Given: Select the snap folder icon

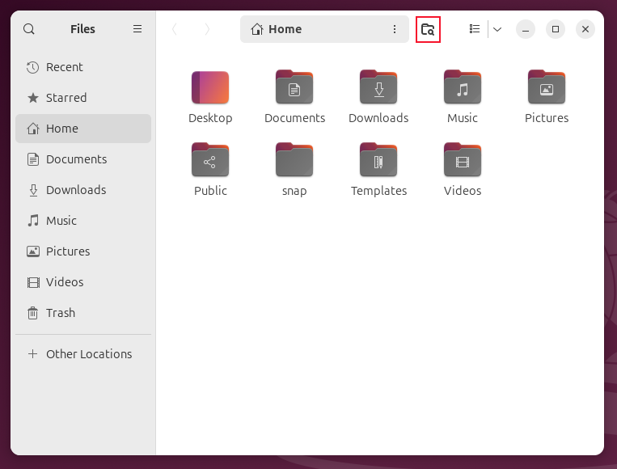Looking at the screenshot, I should click(x=294, y=160).
